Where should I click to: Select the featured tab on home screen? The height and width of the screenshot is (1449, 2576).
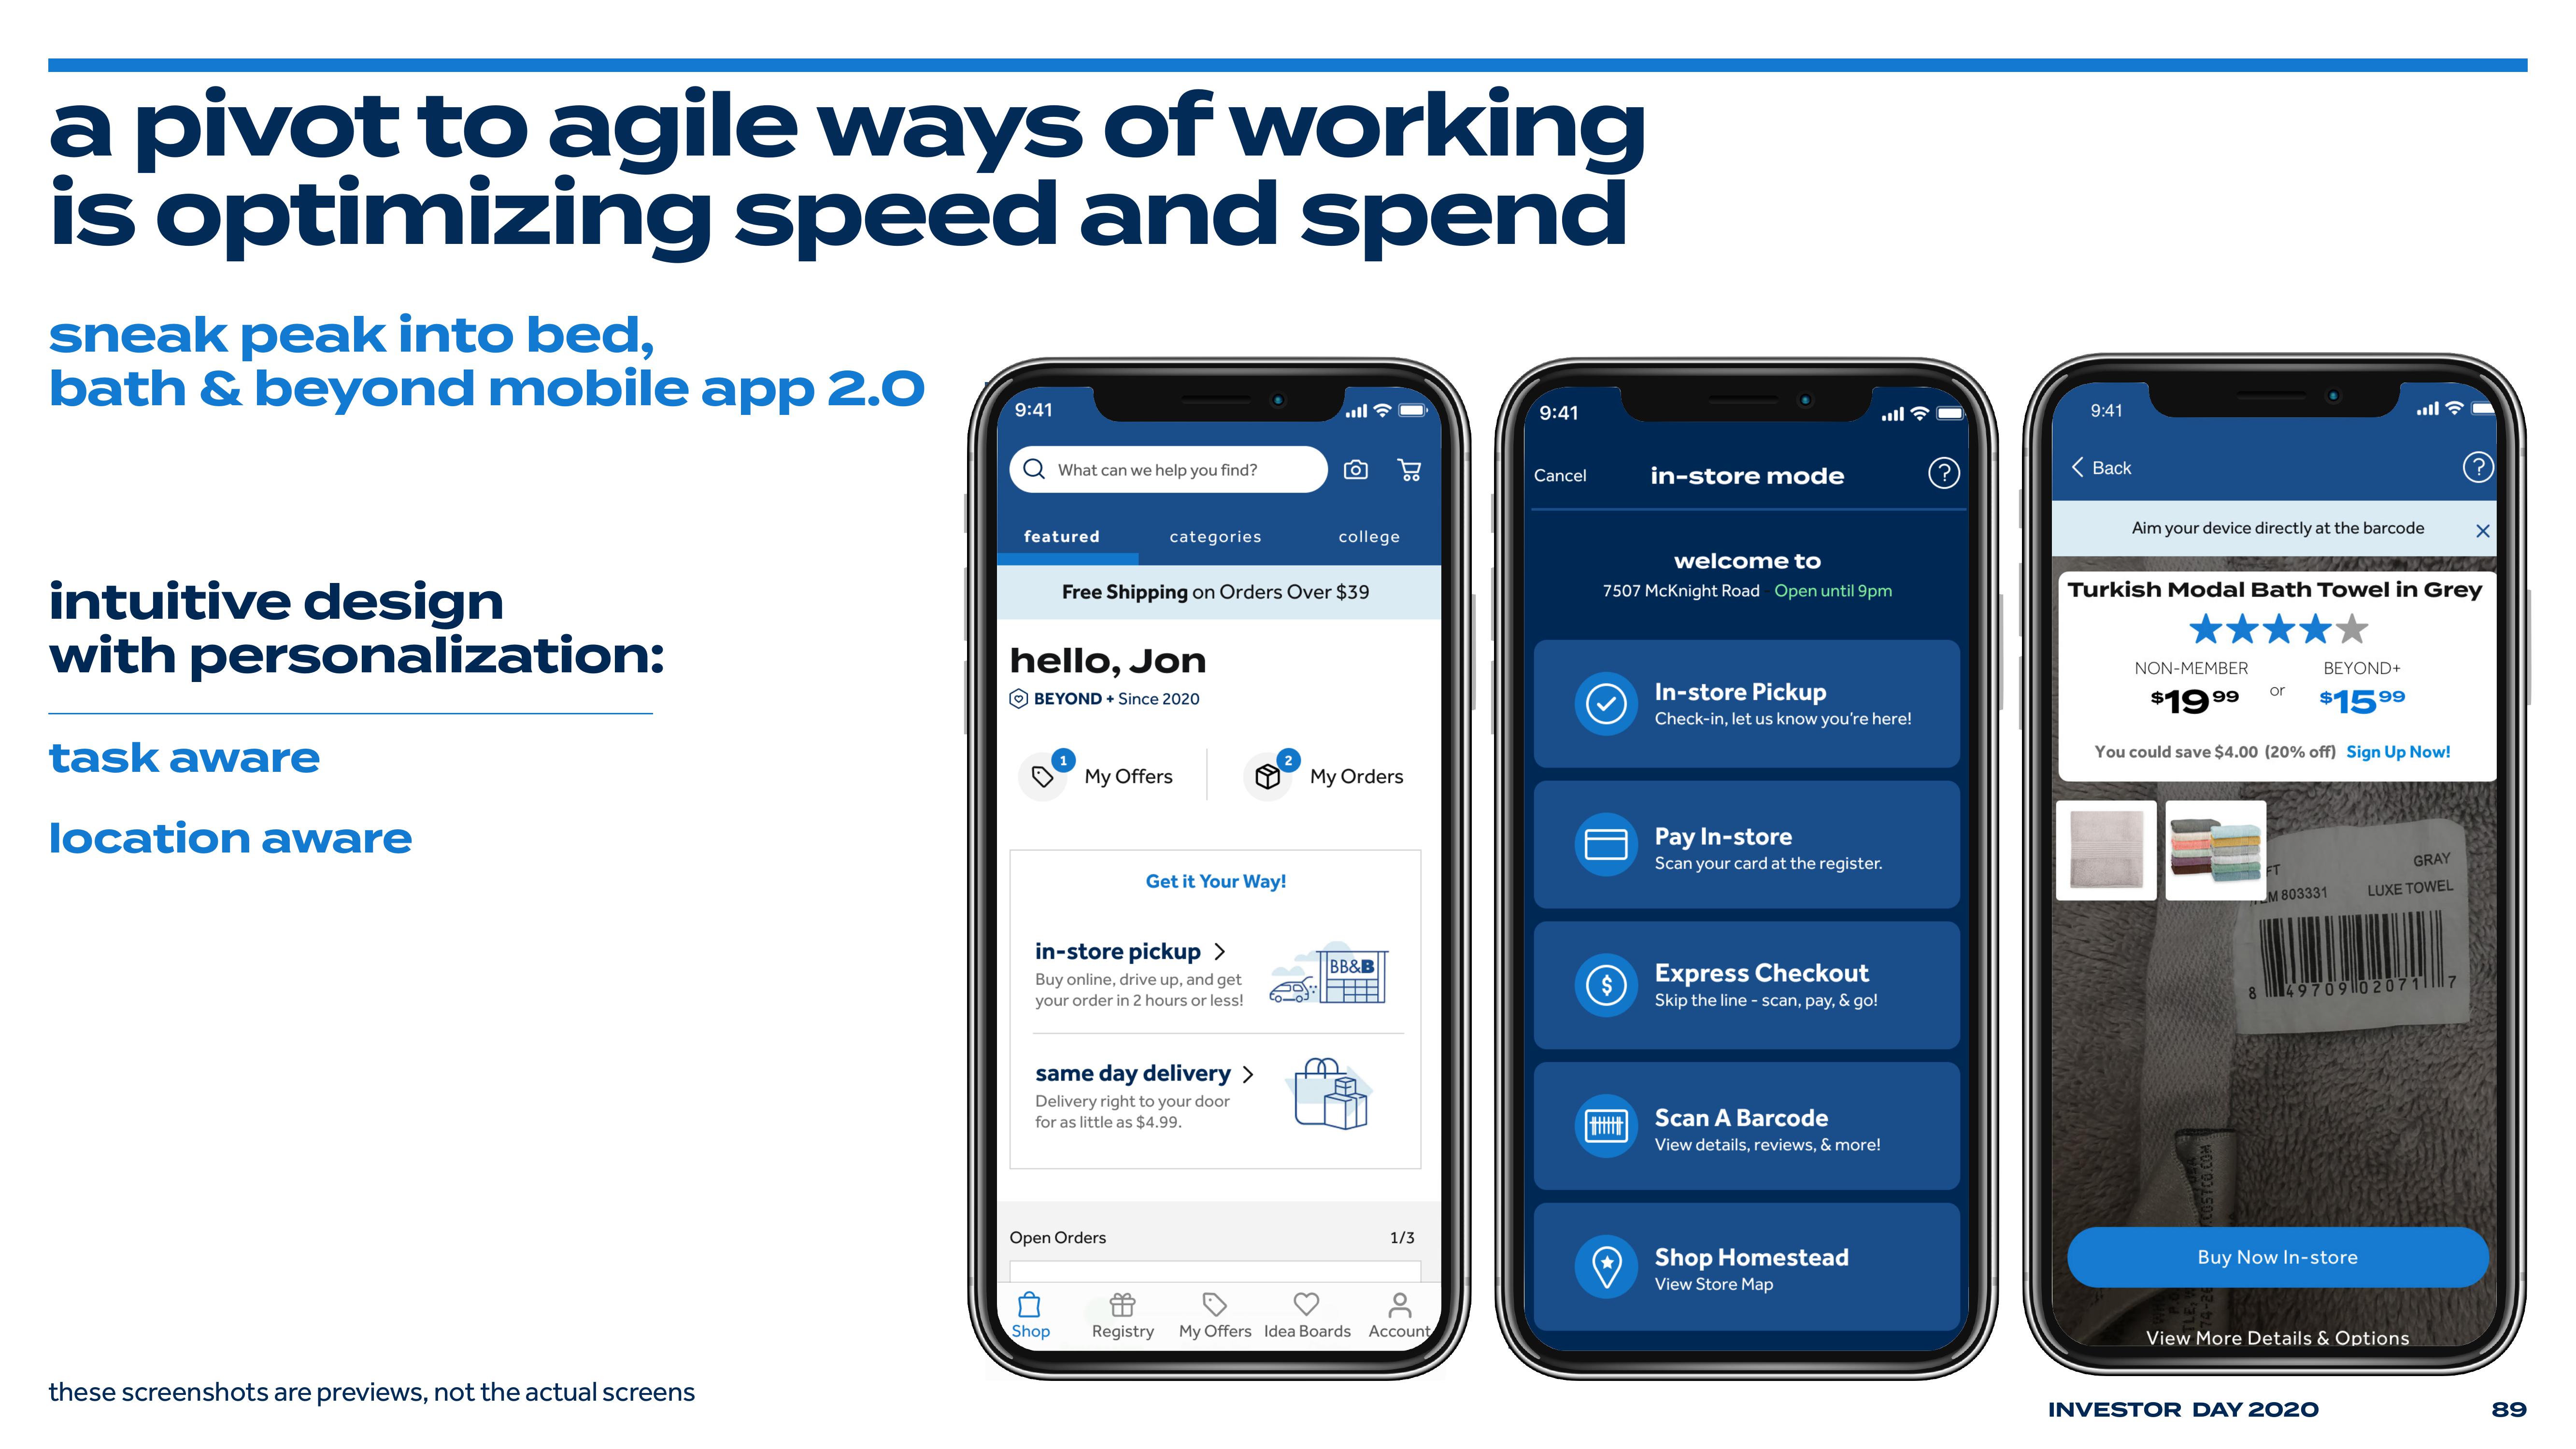click(1063, 536)
